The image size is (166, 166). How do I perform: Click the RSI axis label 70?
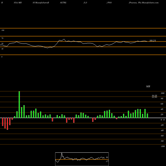coord(2,38)
